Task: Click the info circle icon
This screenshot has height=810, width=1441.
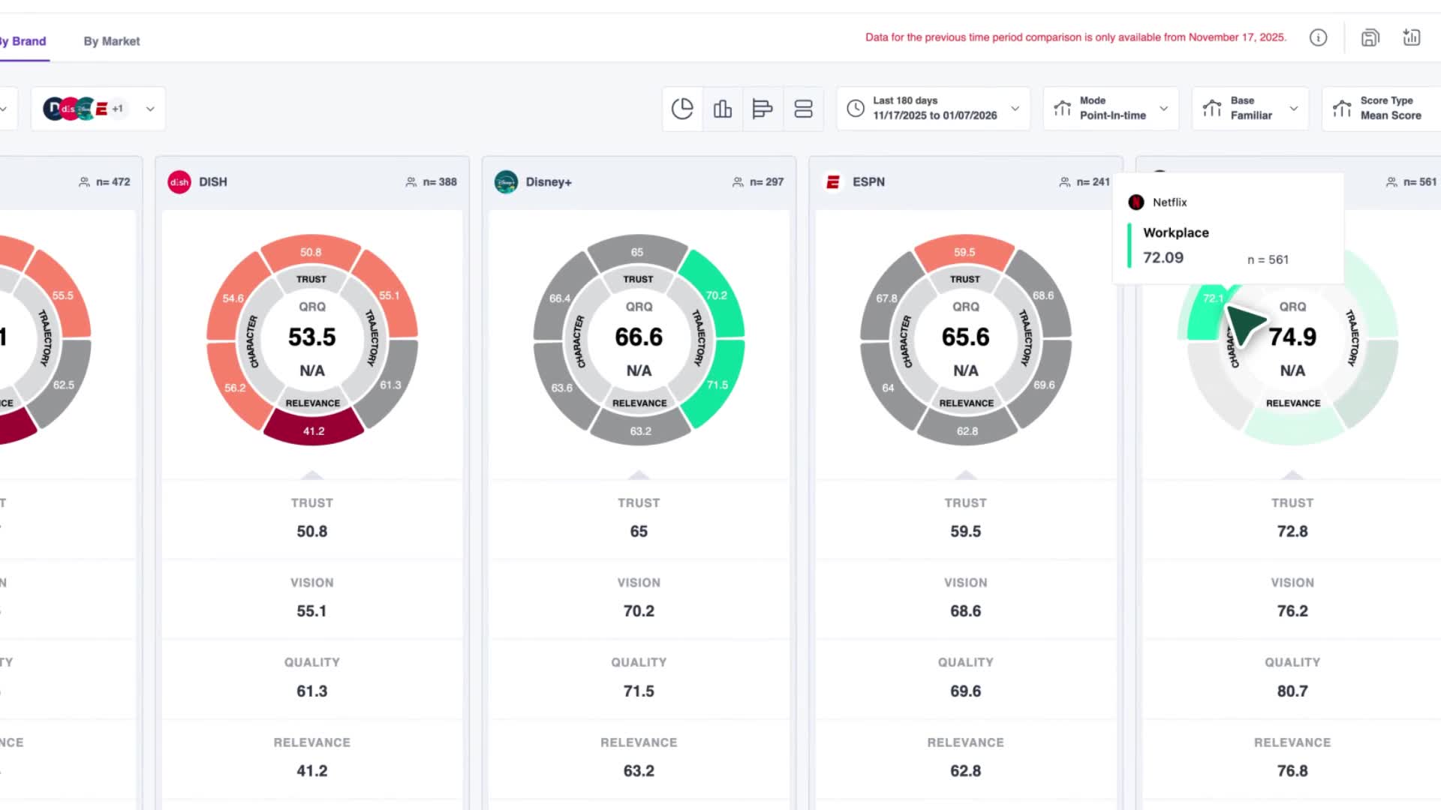Action: pyautogui.click(x=1318, y=37)
